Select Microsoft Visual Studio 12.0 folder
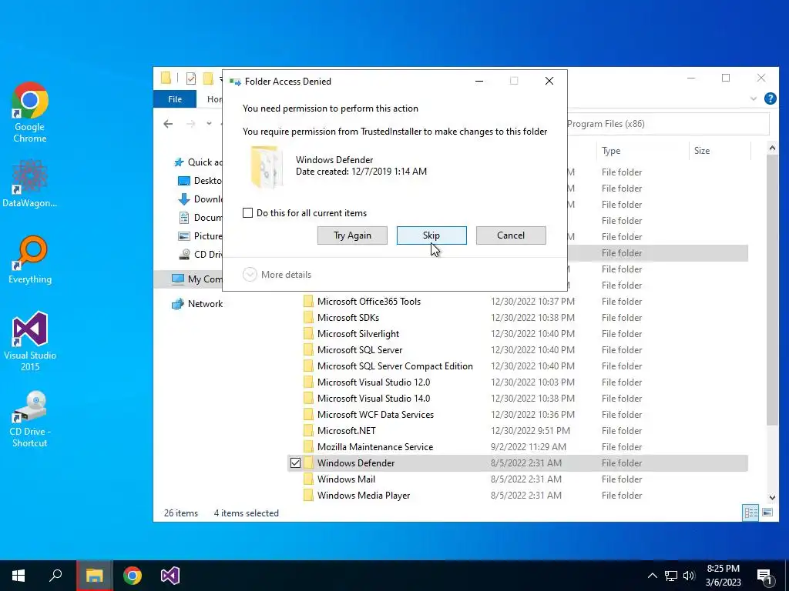Screen dimensions: 789x591 click(x=374, y=382)
